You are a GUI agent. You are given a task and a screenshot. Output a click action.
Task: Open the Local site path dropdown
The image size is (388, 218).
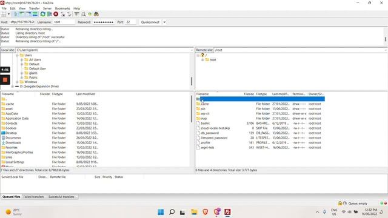click(192, 50)
